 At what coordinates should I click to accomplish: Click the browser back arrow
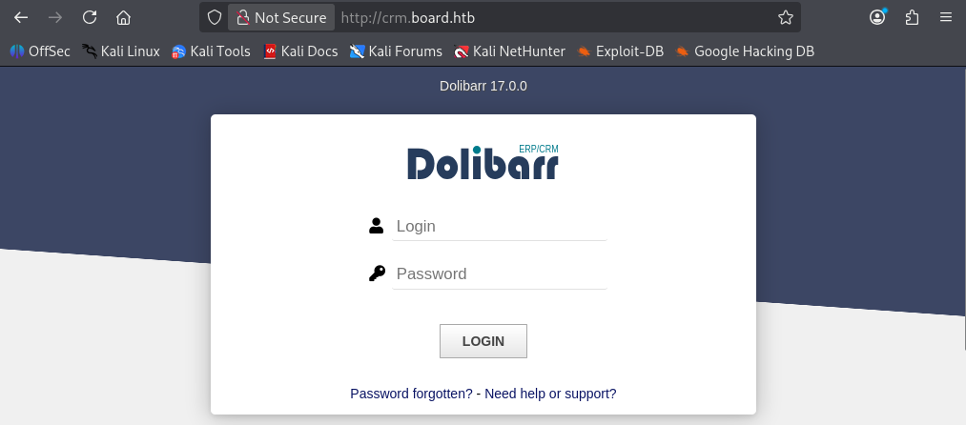coord(22,17)
